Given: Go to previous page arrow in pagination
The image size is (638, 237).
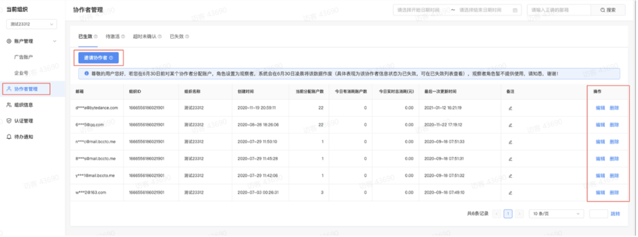Looking at the screenshot, I should click(x=497, y=214).
